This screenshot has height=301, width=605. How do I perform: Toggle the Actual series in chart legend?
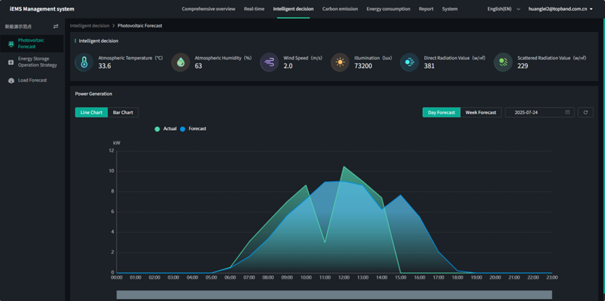click(166, 129)
